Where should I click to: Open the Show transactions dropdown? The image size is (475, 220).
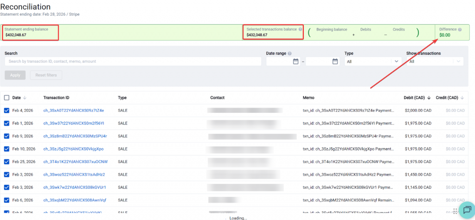[435, 61]
